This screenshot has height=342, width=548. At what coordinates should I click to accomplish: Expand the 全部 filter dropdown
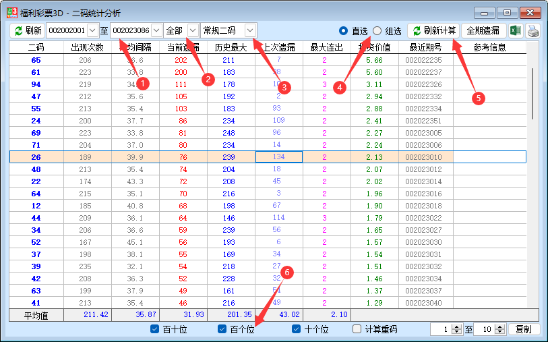[193, 30]
